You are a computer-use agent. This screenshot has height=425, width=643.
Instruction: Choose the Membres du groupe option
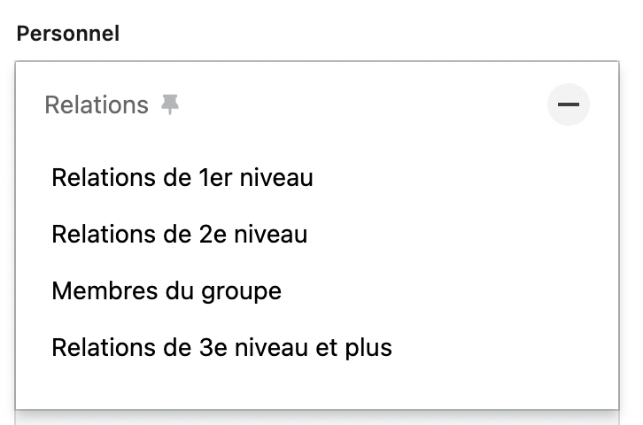click(167, 291)
